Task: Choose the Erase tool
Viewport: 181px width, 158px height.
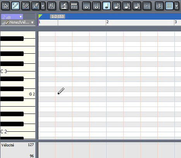Action: point(26,6)
